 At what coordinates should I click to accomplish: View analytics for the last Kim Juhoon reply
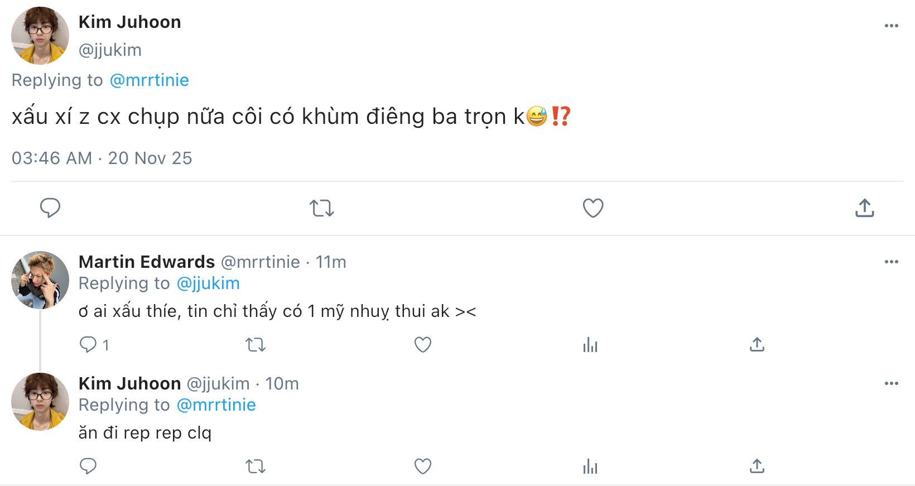click(590, 466)
